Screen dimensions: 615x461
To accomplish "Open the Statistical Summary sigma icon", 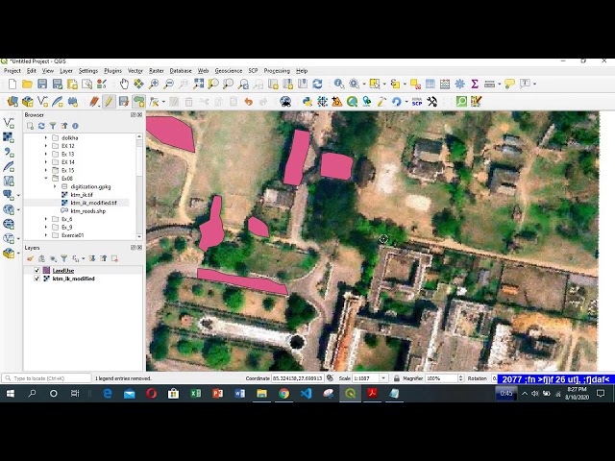I will coord(475,84).
